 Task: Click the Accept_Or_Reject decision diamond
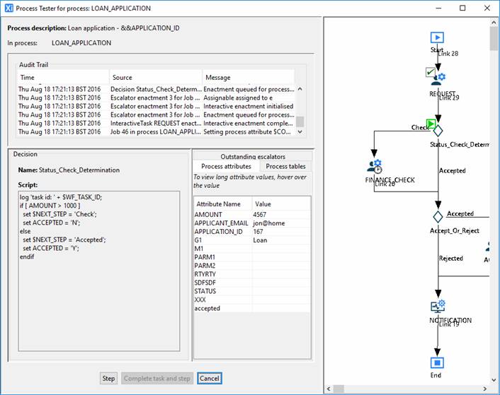(438, 216)
